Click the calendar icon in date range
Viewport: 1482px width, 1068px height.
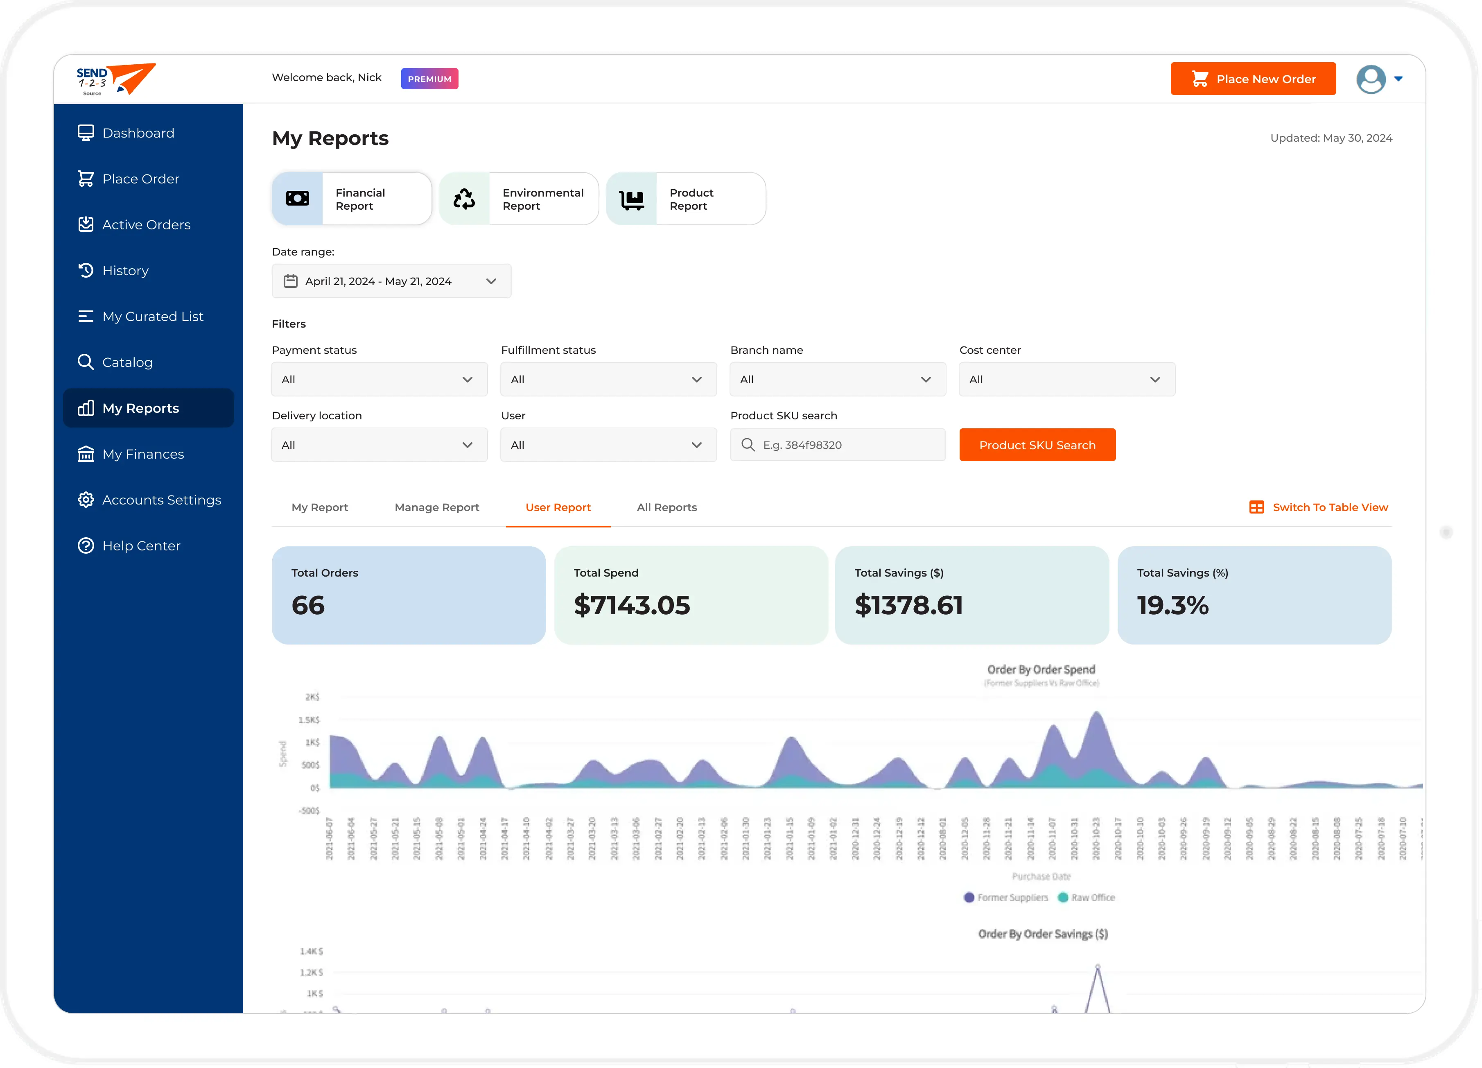290,281
